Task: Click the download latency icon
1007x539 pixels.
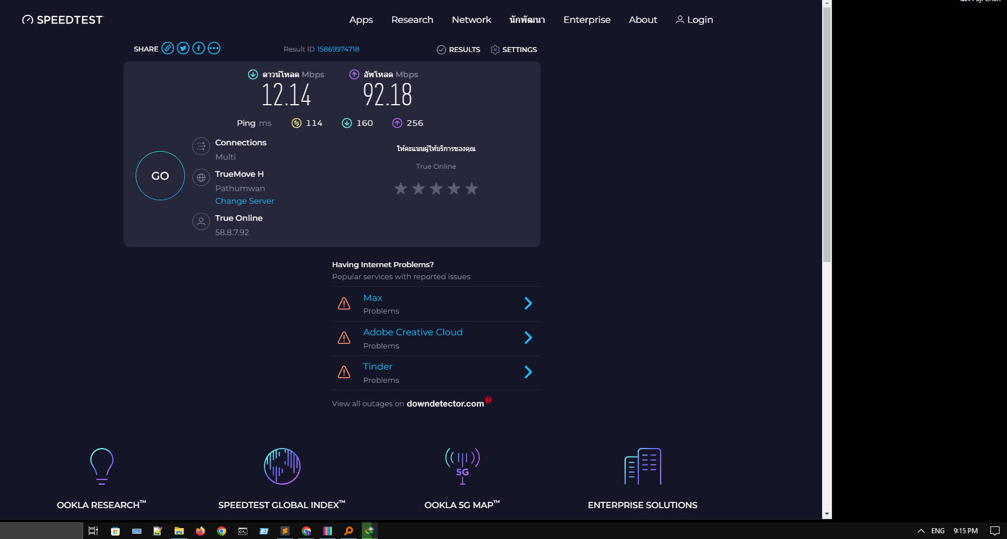Action: 347,123
